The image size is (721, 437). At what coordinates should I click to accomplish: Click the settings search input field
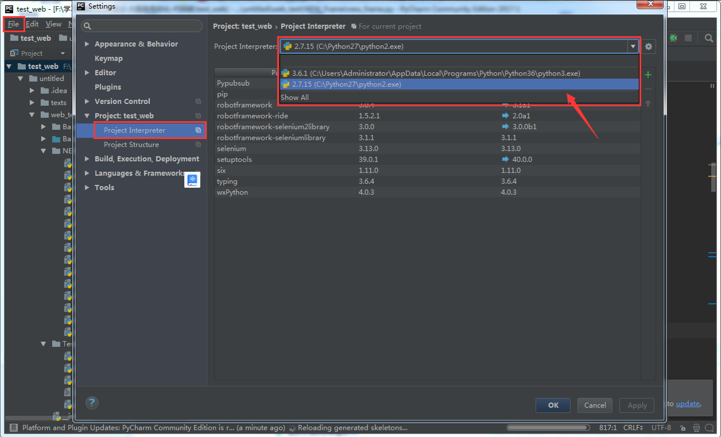point(142,26)
